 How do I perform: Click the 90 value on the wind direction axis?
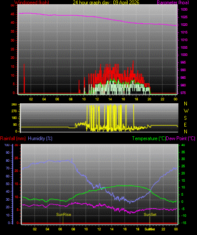[15, 125]
